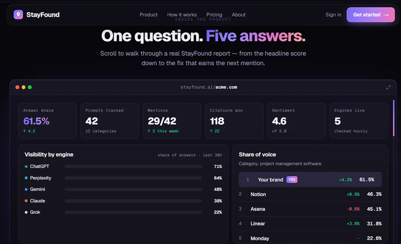Image resolution: width=401 pixels, height=244 pixels.
Task: Open the About nav link
Action: click(239, 15)
